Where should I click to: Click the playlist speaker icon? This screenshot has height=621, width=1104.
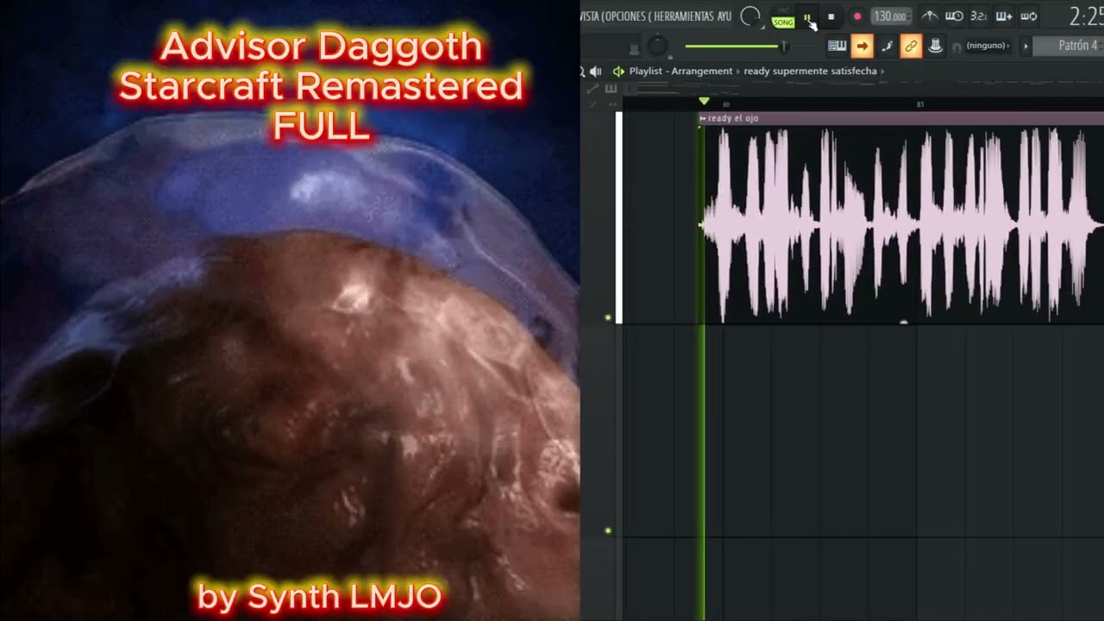click(595, 72)
